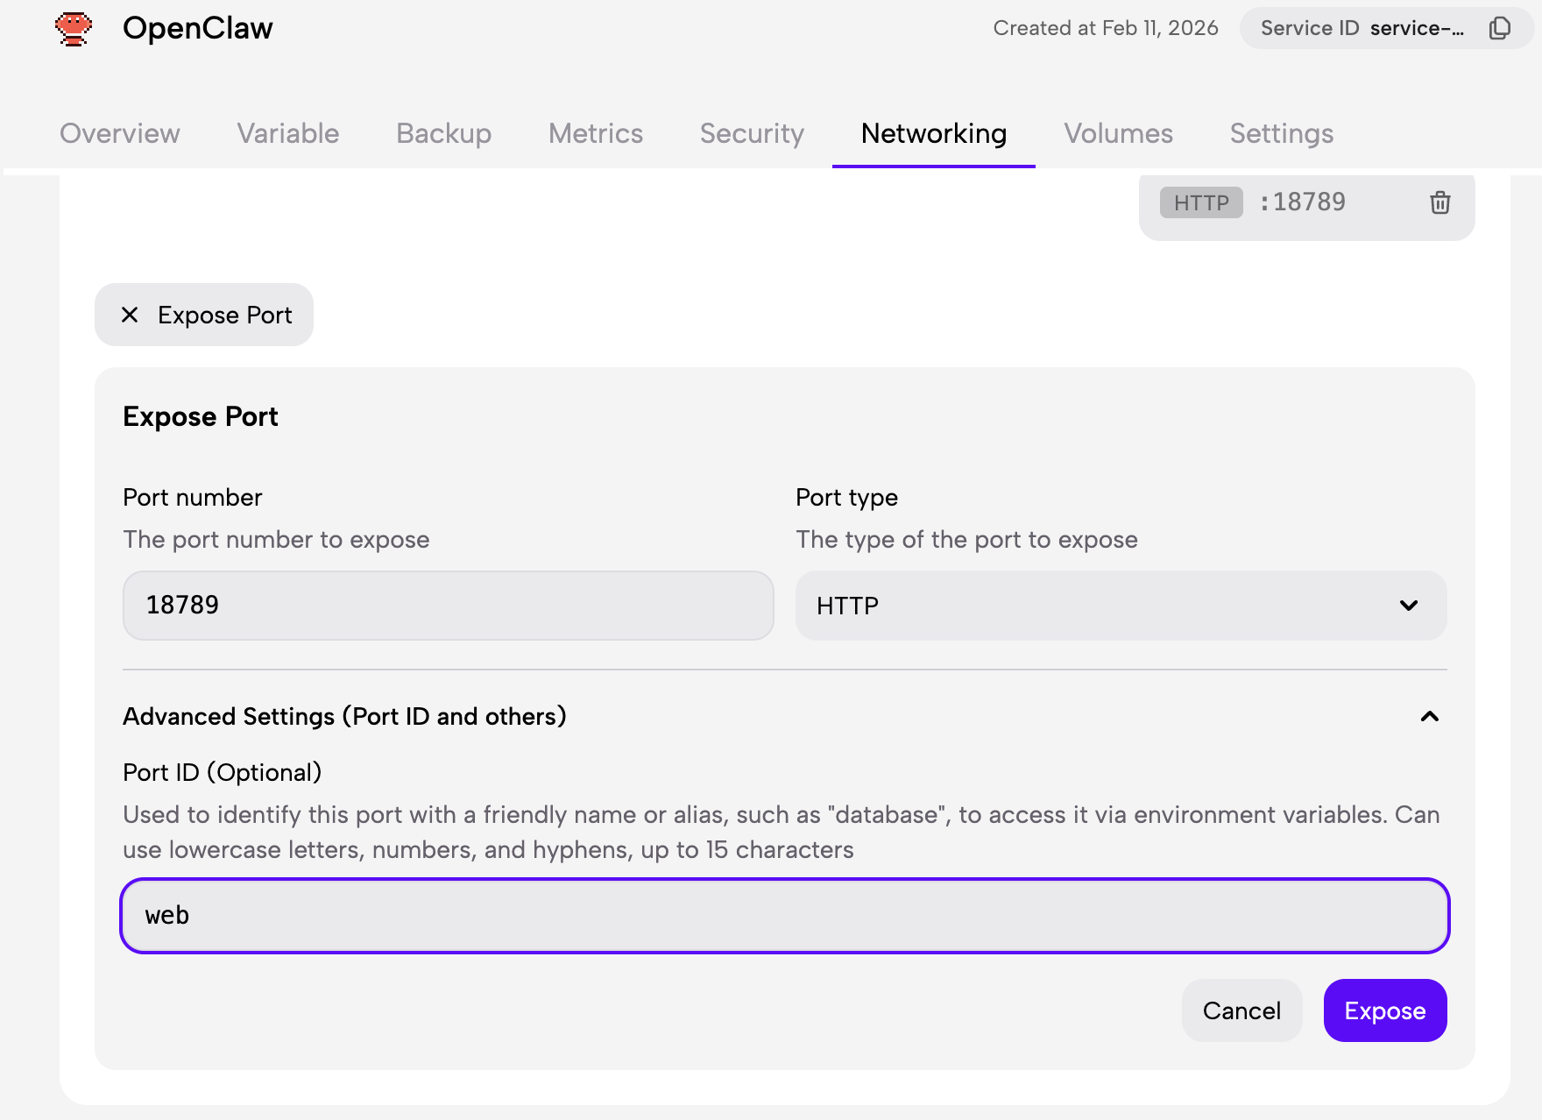Click the X icon on Expose Port toggle
Image resolution: width=1542 pixels, height=1120 pixels.
[130, 315]
